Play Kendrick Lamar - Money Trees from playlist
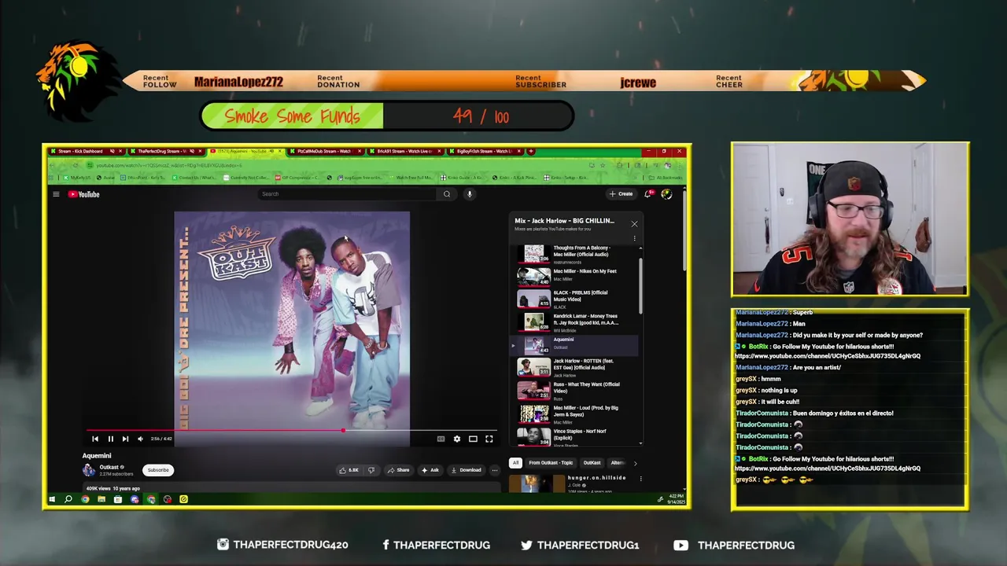Viewport: 1007px width, 566px height. point(574,322)
